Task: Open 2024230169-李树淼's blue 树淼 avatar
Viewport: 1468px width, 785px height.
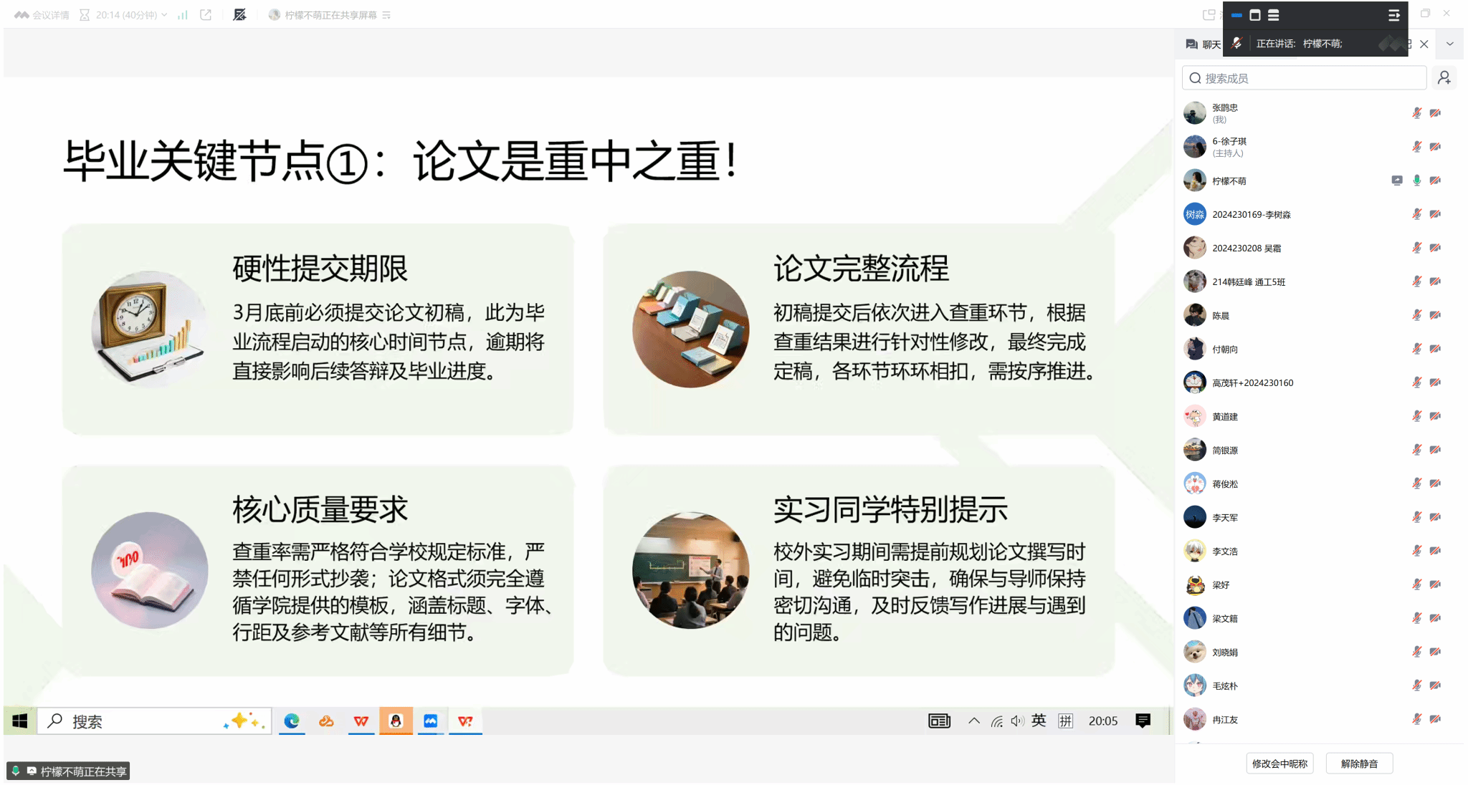Action: coord(1195,214)
